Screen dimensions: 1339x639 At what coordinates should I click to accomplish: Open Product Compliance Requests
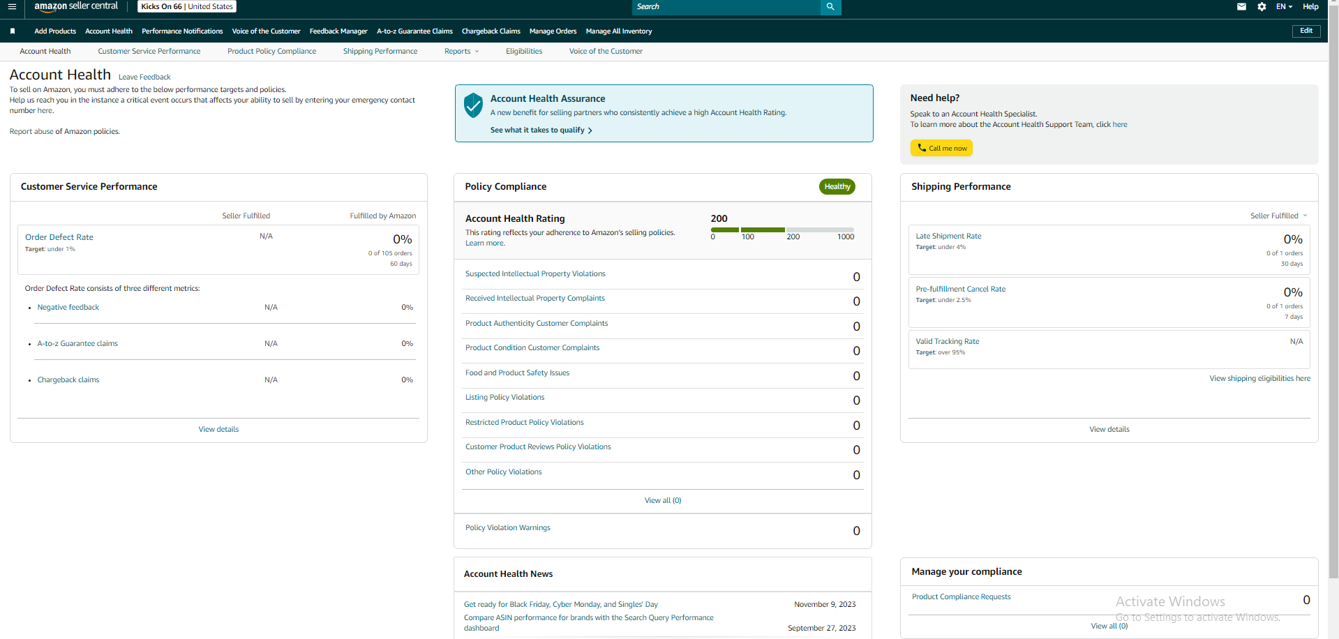[x=961, y=597]
